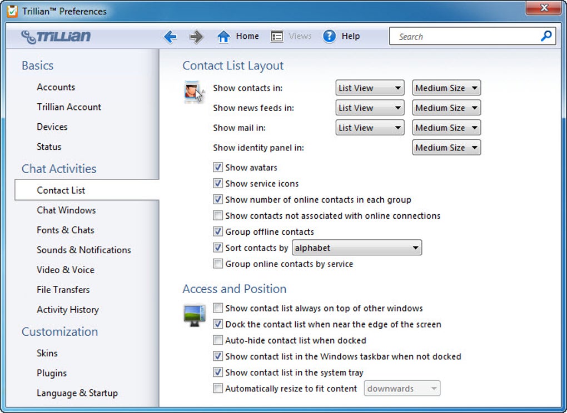Close the Trillian Preferences window
The height and width of the screenshot is (413, 567).
pyautogui.click(x=544, y=8)
